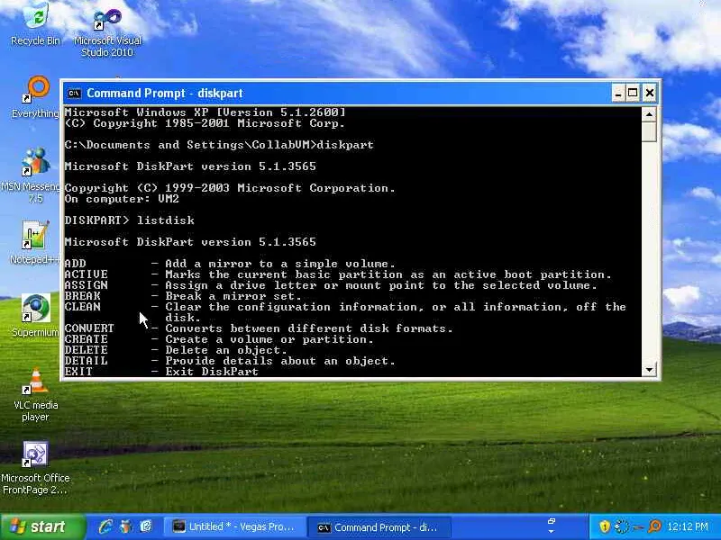The image size is (721, 540).
Task: Click the security shield tray icon
Action: pos(605,526)
